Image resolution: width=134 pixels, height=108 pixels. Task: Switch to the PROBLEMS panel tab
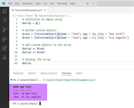point(18,73)
